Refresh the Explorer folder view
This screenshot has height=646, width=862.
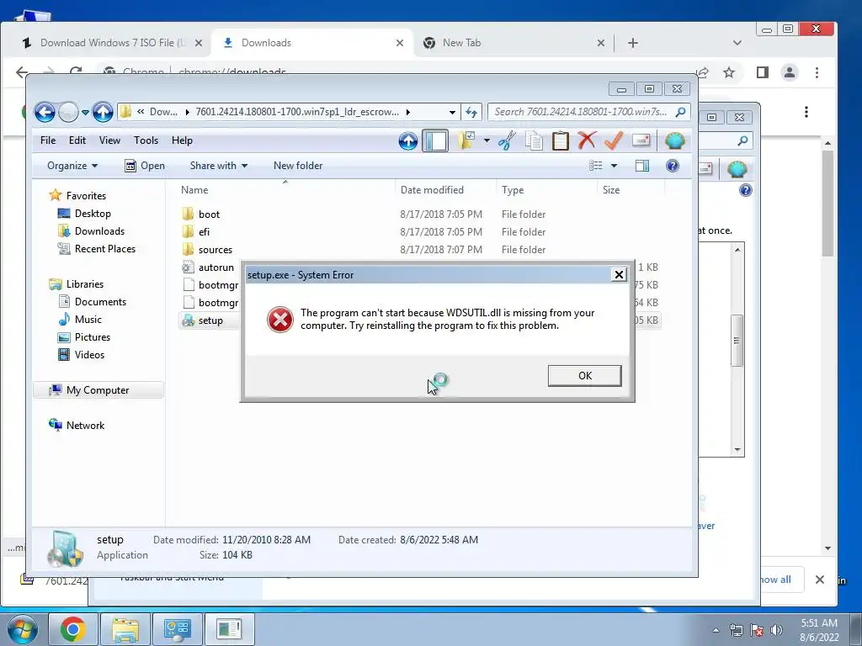click(471, 112)
